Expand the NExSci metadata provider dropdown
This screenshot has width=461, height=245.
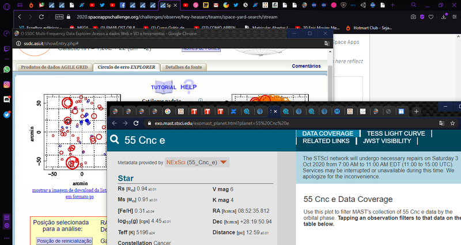197,162
